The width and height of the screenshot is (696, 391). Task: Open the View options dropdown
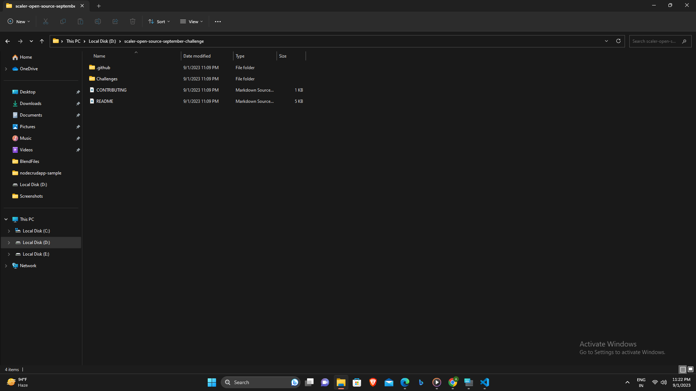[x=191, y=21]
